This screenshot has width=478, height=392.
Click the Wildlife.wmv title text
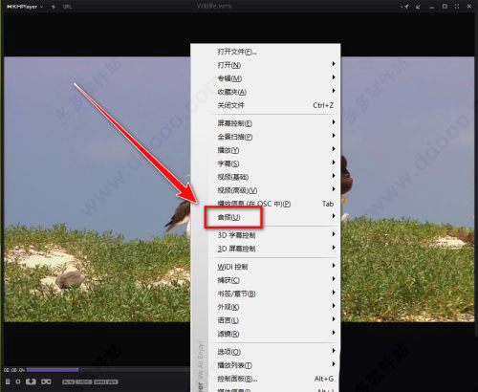(214, 6)
